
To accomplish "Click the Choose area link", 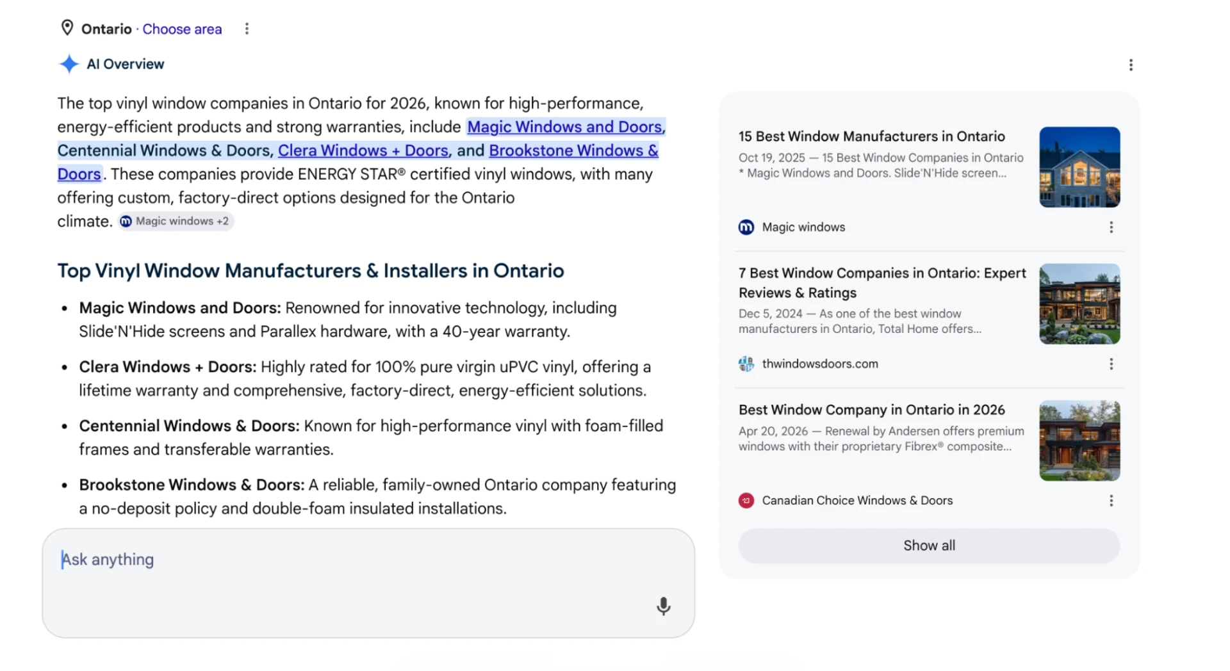I will [182, 29].
